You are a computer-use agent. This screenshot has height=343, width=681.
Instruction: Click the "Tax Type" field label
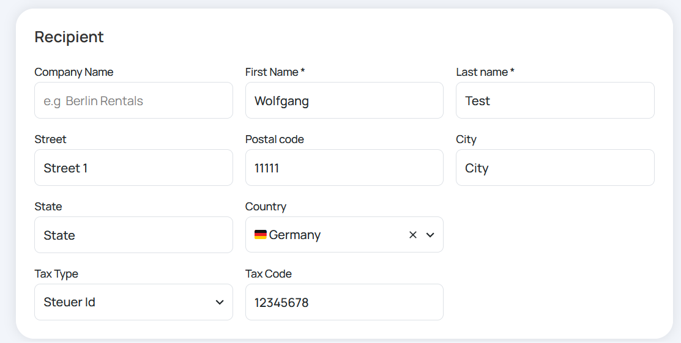[56, 274]
